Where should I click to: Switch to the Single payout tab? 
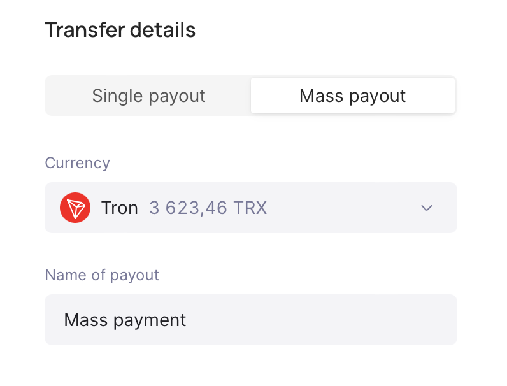coord(148,96)
